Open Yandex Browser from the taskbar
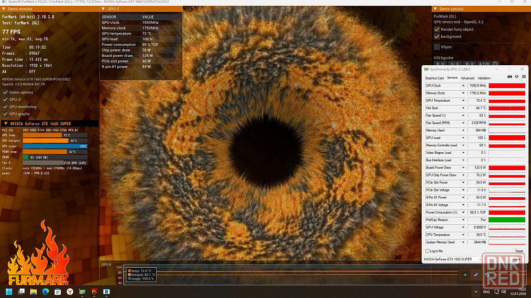531x298 pixels. (x=70, y=292)
